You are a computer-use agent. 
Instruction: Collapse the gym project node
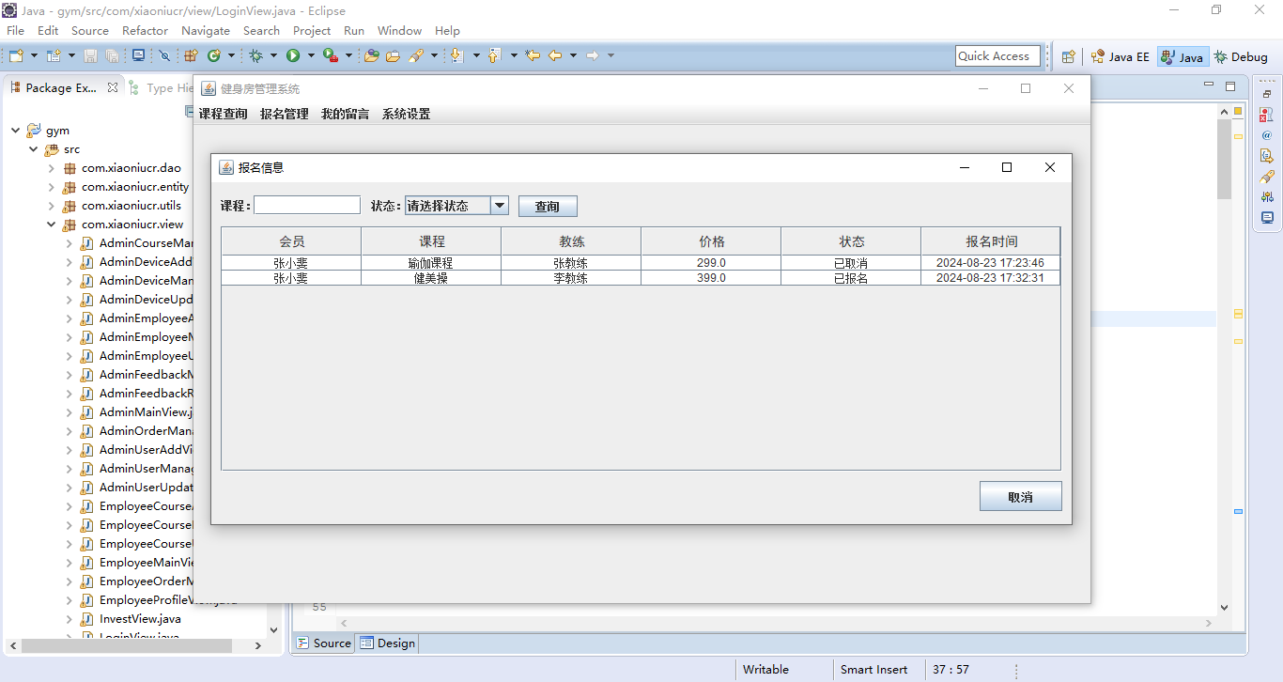pos(16,131)
